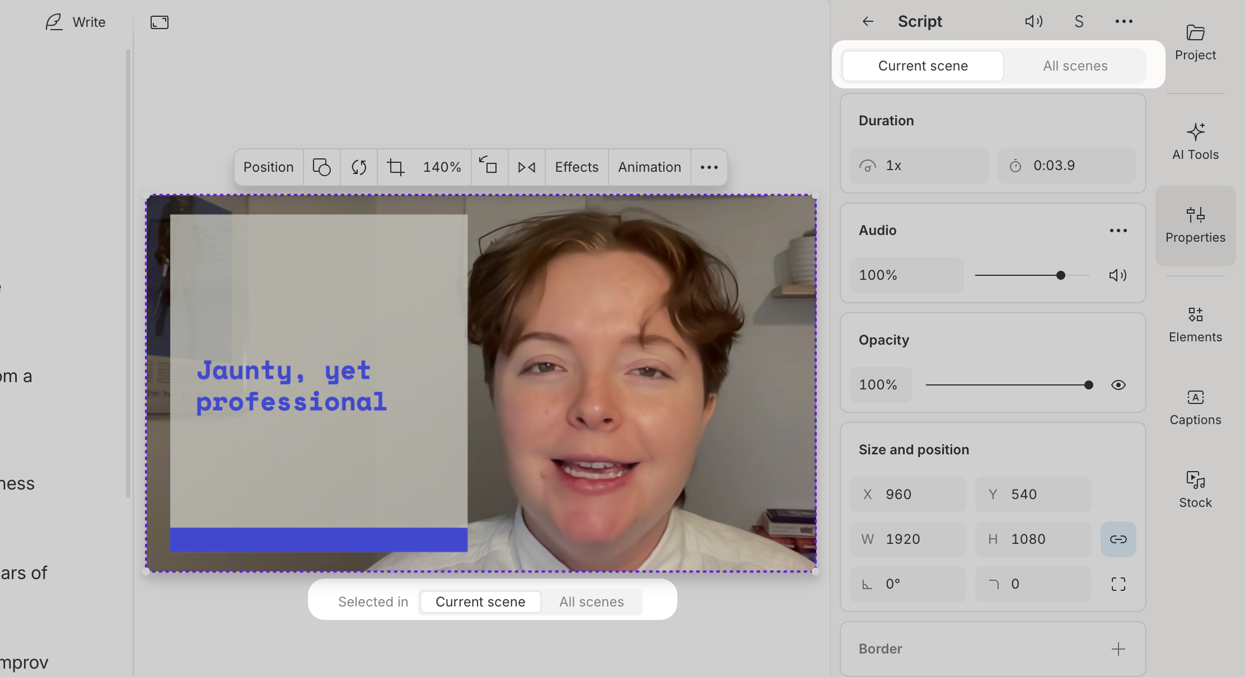Open the canvas toolbar overflow menu

click(x=709, y=167)
